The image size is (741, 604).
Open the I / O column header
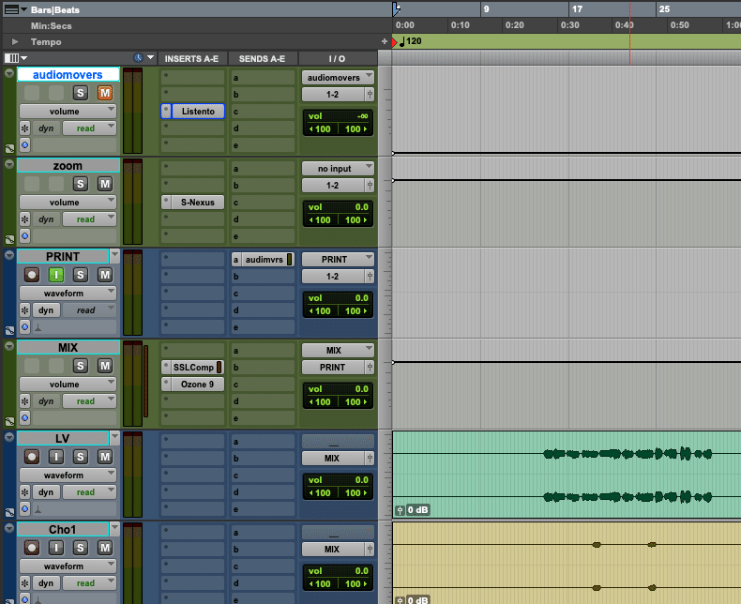[x=337, y=58]
